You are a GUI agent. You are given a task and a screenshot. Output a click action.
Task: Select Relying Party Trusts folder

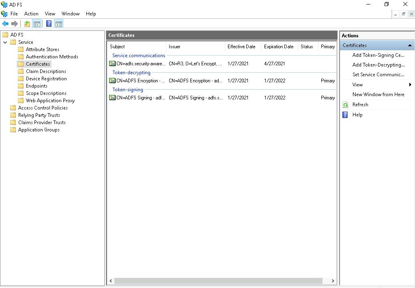[x=39, y=115]
